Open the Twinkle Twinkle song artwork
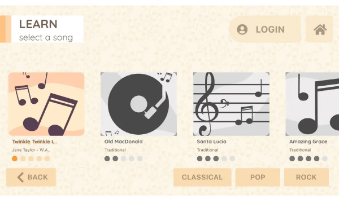This screenshot has height=203, width=339. [46, 104]
